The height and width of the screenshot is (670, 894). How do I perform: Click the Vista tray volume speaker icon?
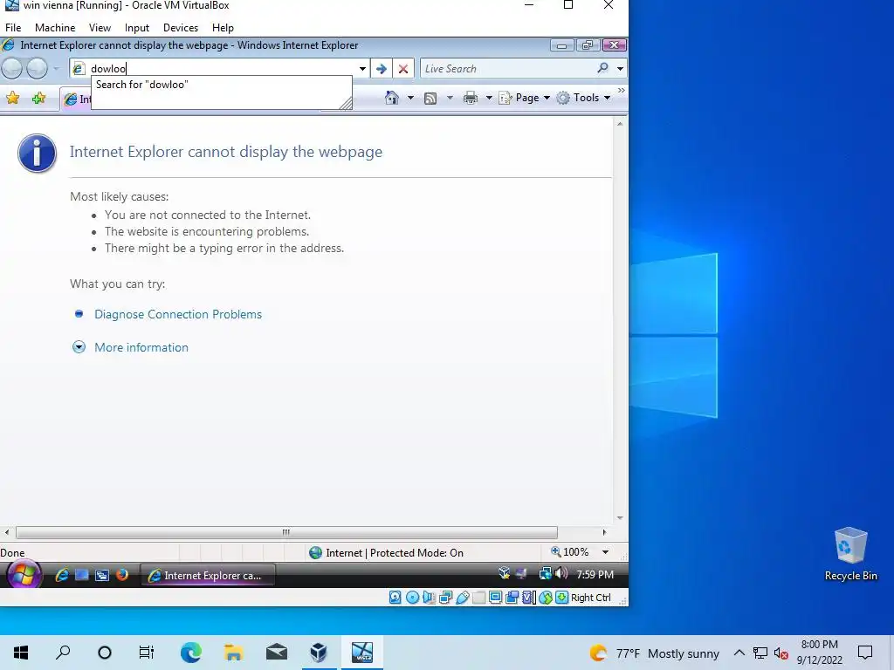(561, 574)
